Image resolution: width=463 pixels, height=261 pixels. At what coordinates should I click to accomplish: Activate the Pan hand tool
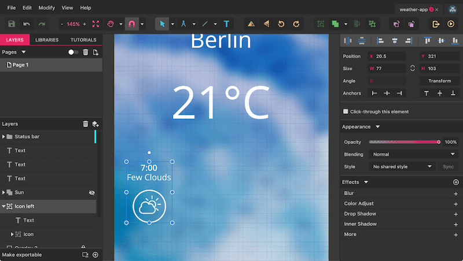tap(111, 24)
